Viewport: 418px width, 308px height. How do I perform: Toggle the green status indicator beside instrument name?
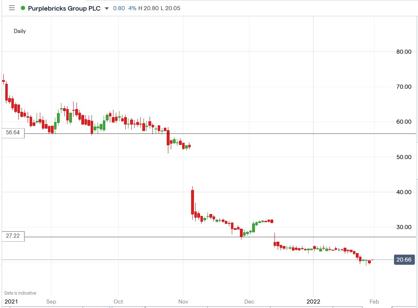coord(24,8)
